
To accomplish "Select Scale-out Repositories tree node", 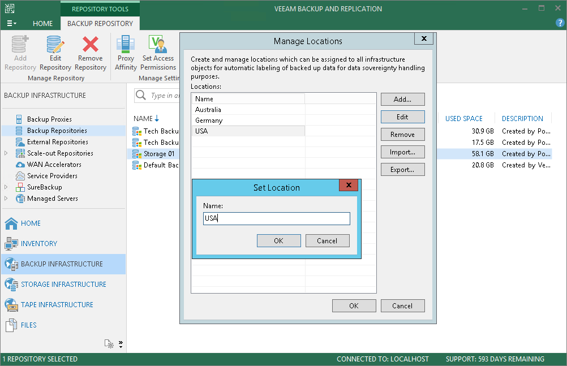I will pyautogui.click(x=60, y=153).
